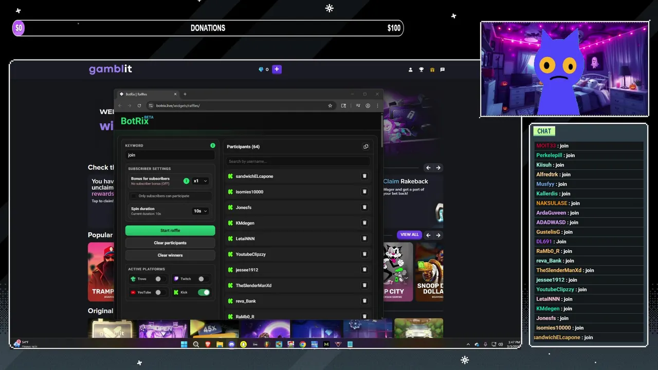Click the Participants (64) heading

pos(243,146)
